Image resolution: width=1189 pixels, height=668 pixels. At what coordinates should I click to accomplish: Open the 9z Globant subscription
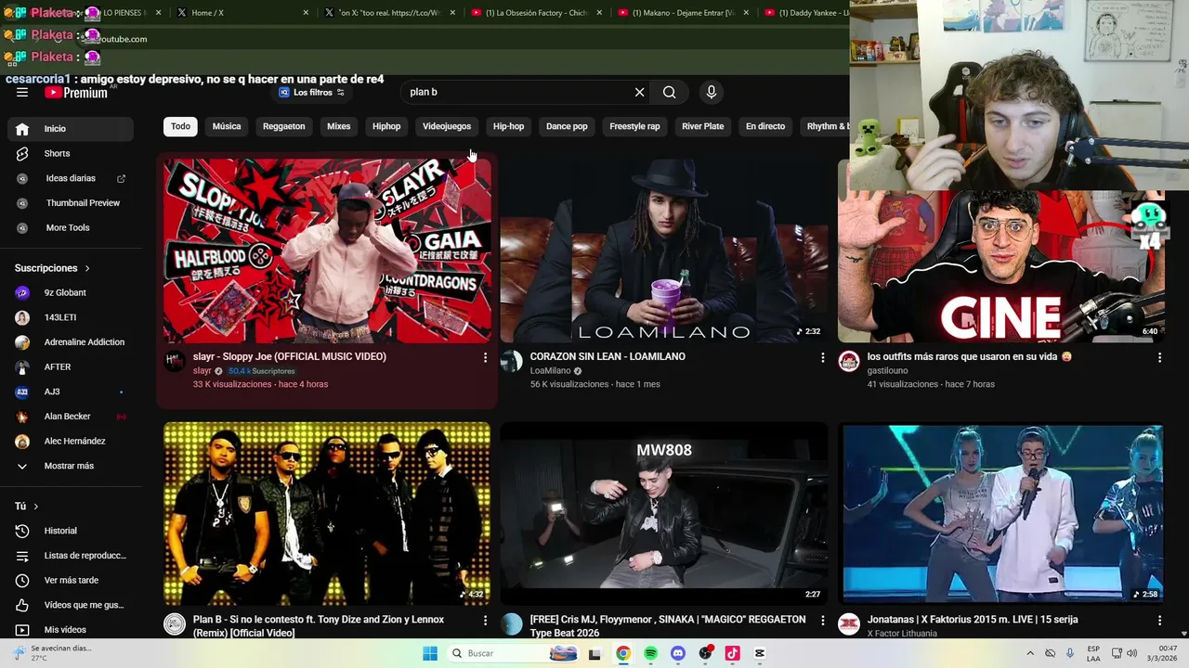pyautogui.click(x=71, y=292)
